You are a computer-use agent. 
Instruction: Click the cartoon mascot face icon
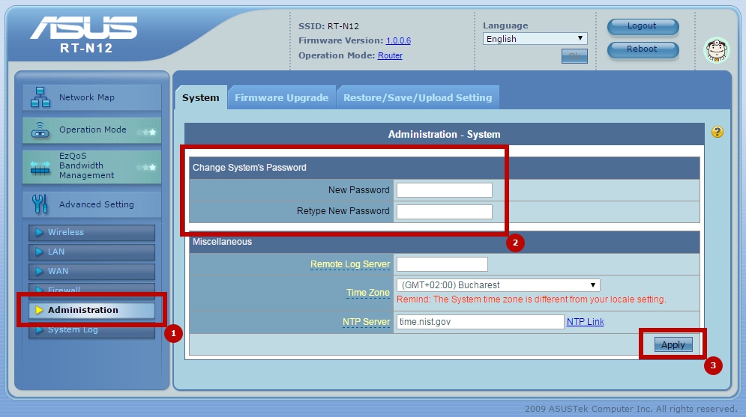click(x=717, y=50)
